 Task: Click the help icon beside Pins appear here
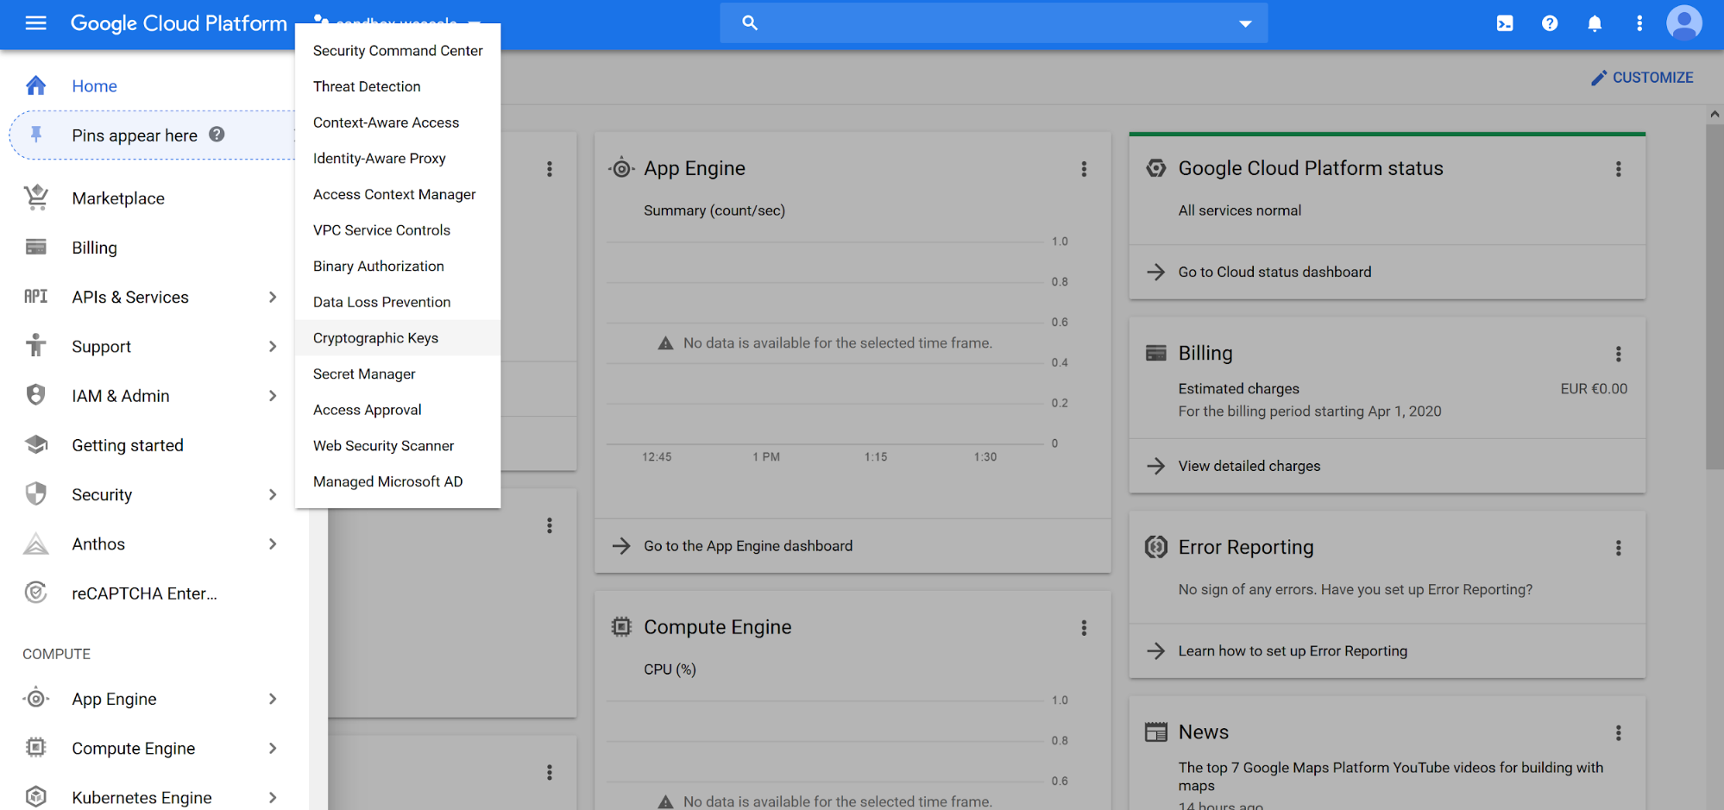point(217,135)
